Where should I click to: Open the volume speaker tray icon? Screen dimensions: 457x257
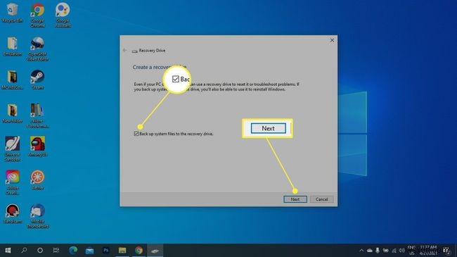(402, 250)
